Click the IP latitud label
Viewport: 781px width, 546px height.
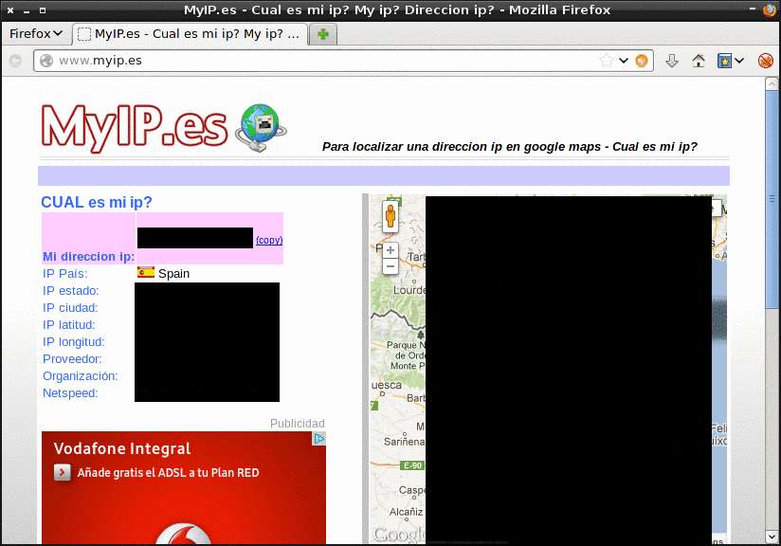pos(69,325)
